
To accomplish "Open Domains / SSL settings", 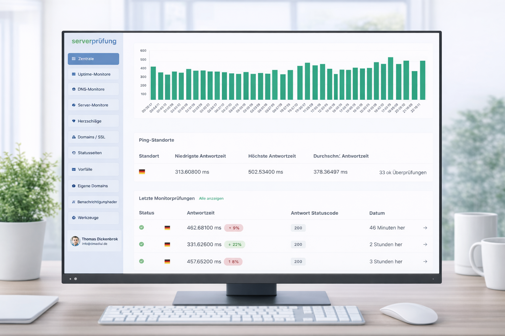I will (x=73, y=137).
